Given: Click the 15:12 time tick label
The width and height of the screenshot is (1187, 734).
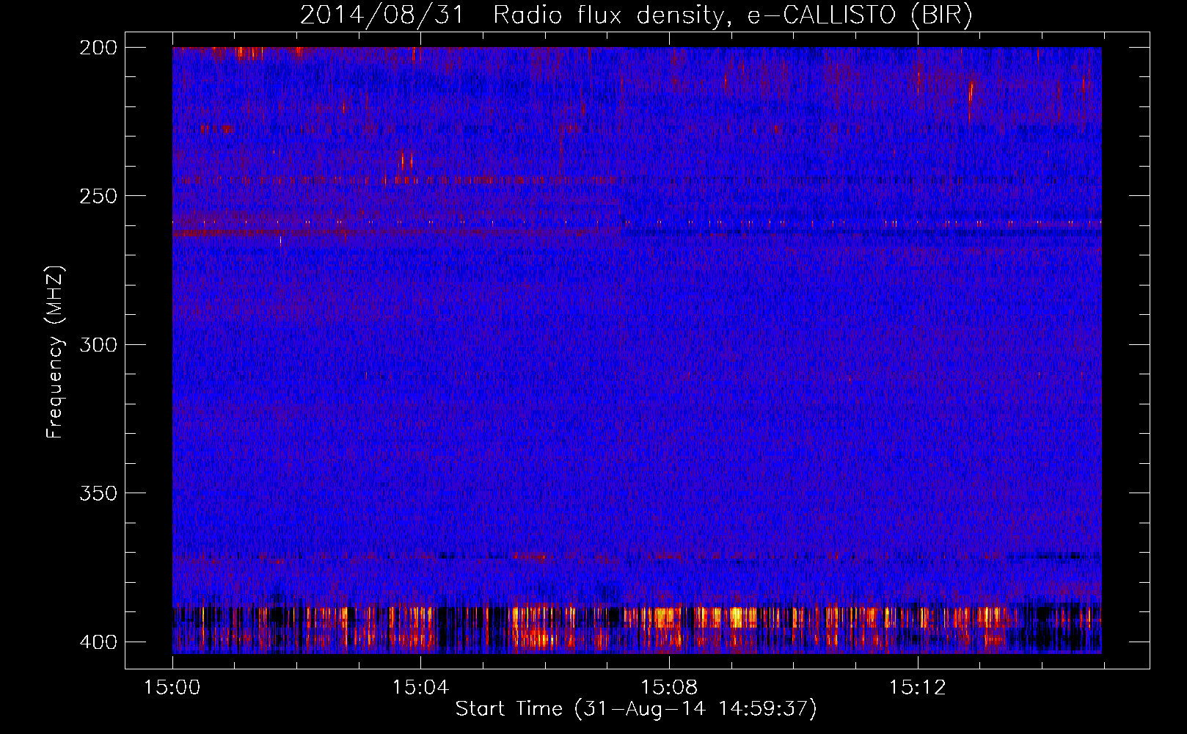Looking at the screenshot, I should [918, 688].
